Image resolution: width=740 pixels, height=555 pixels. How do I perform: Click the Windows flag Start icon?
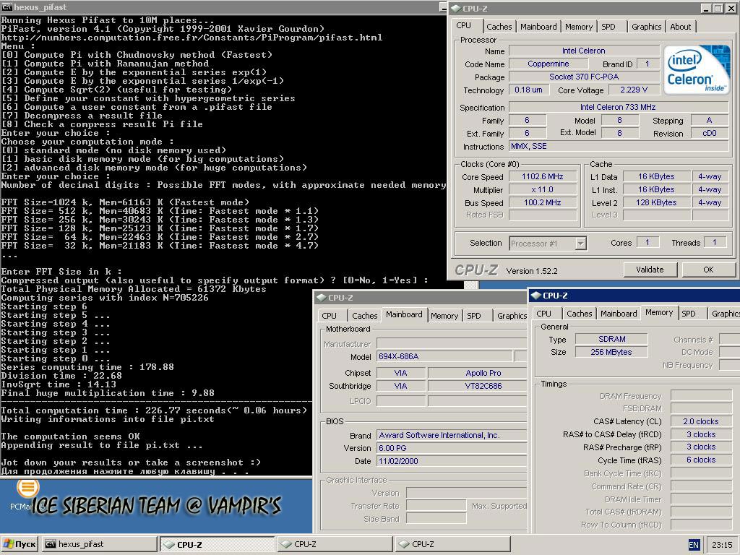click(8, 544)
